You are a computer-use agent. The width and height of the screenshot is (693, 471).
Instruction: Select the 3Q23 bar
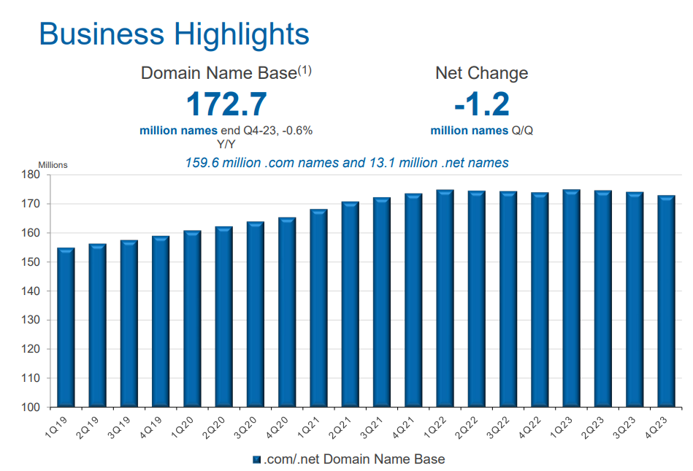(x=635, y=299)
